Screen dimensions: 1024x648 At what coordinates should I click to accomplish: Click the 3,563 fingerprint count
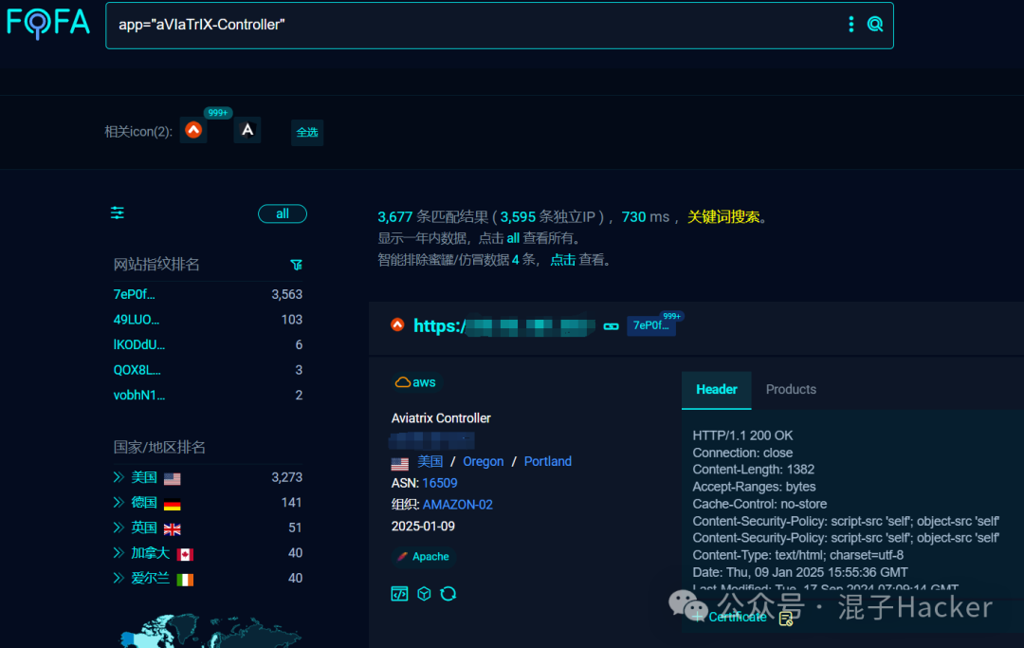[x=286, y=295]
